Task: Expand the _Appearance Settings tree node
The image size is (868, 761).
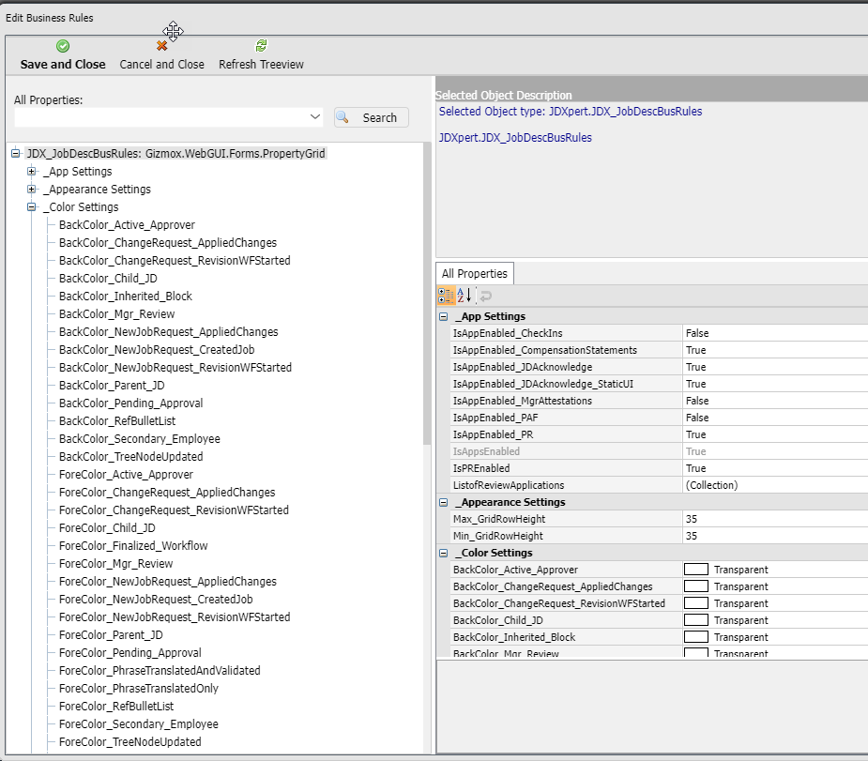Action: pyautogui.click(x=32, y=190)
